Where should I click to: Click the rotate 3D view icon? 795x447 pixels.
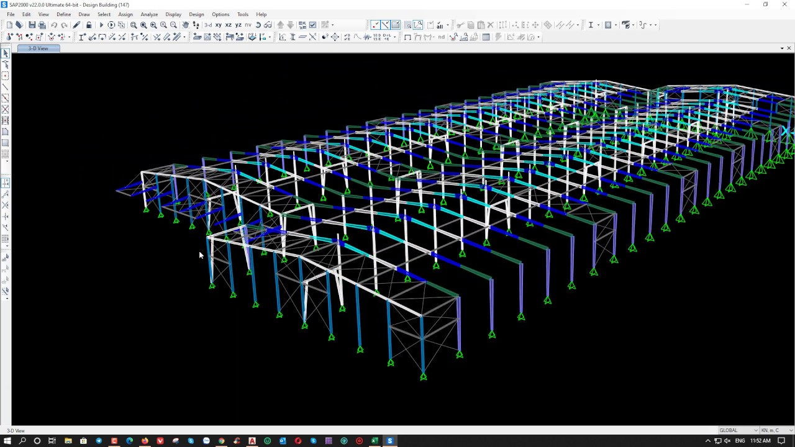(258, 25)
